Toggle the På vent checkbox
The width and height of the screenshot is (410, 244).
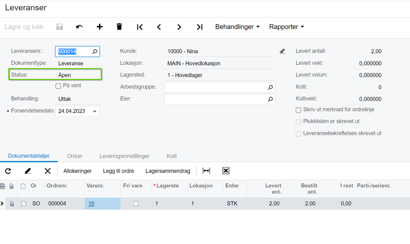[58, 86]
